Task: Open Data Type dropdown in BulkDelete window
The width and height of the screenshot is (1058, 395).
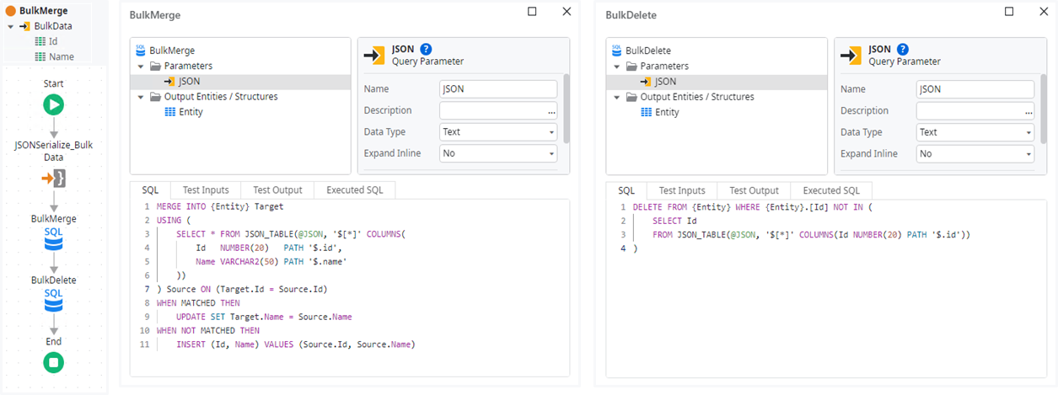Action: [975, 132]
